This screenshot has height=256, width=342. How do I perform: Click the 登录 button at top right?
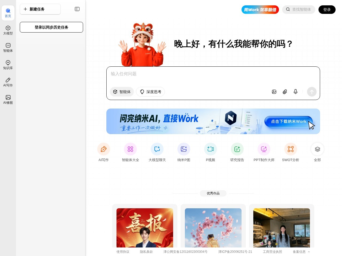[327, 10]
